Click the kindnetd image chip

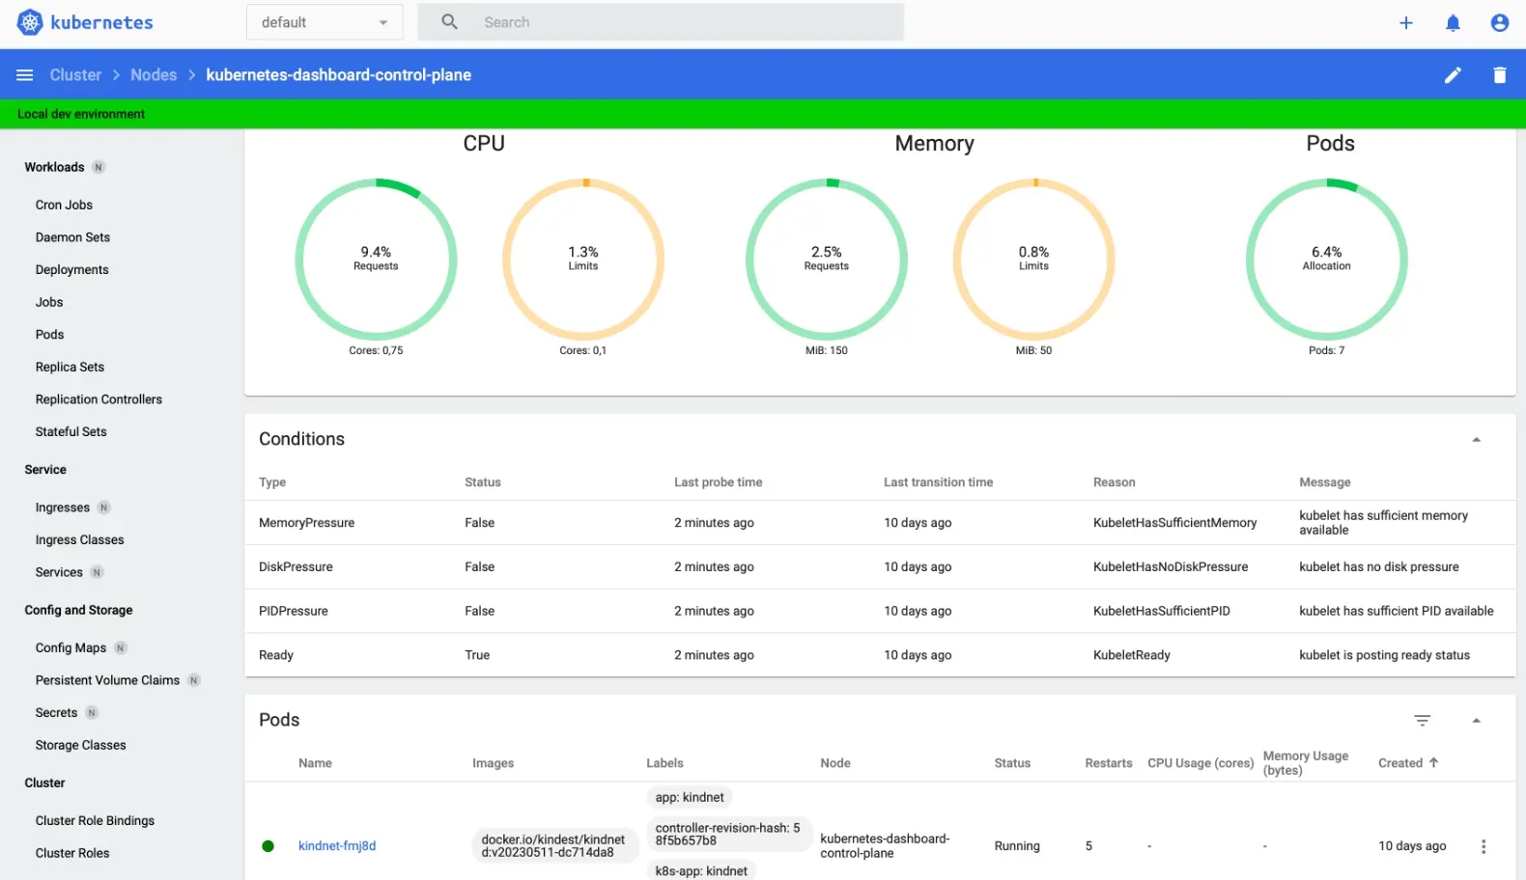pos(554,846)
